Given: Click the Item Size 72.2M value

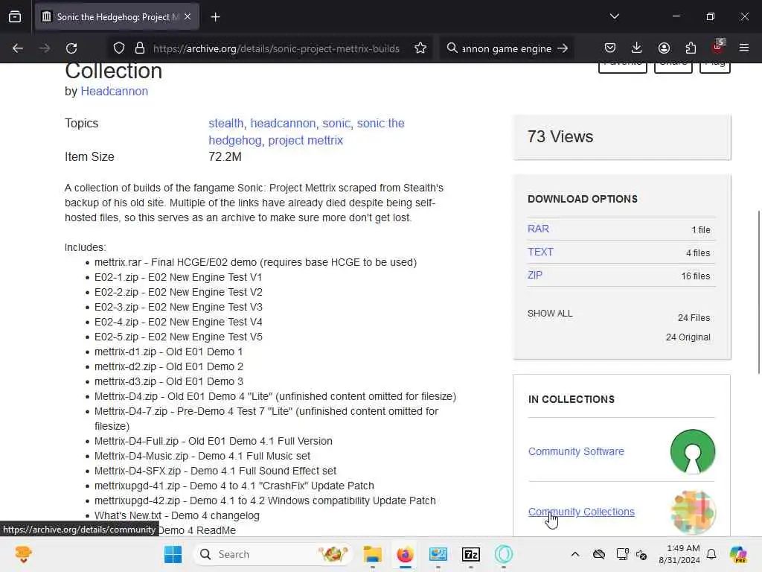Looking at the screenshot, I should click(225, 156).
